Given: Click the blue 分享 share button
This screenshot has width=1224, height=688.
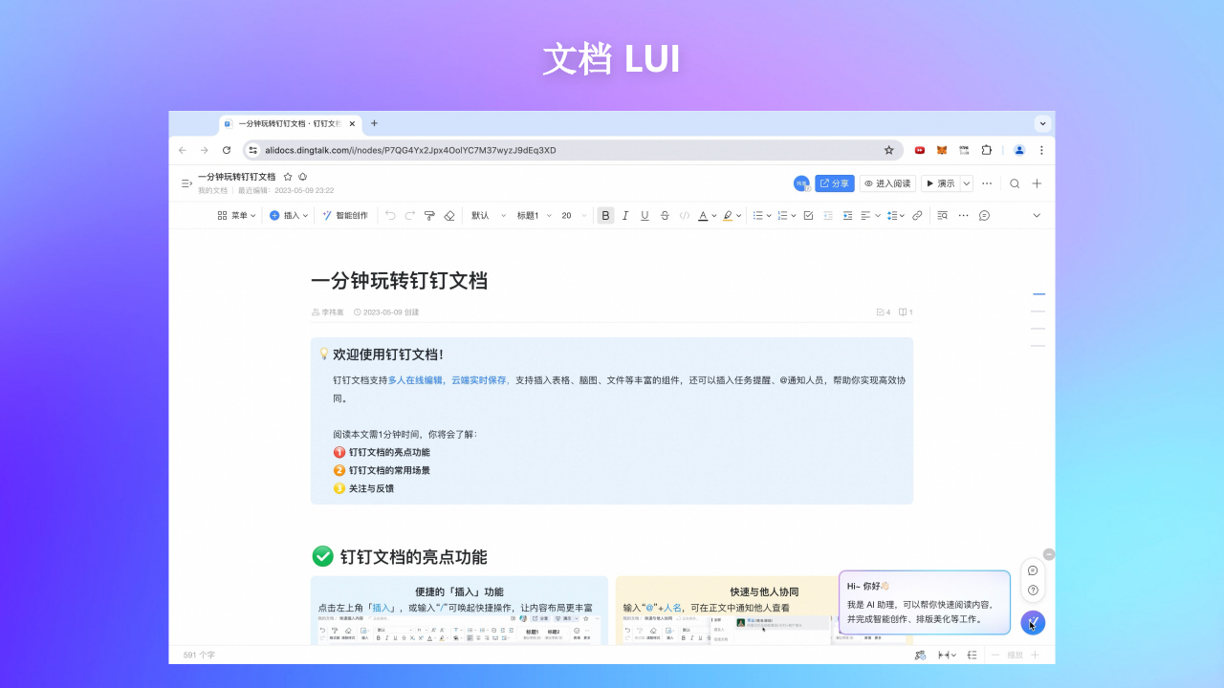Looking at the screenshot, I should pyautogui.click(x=834, y=183).
